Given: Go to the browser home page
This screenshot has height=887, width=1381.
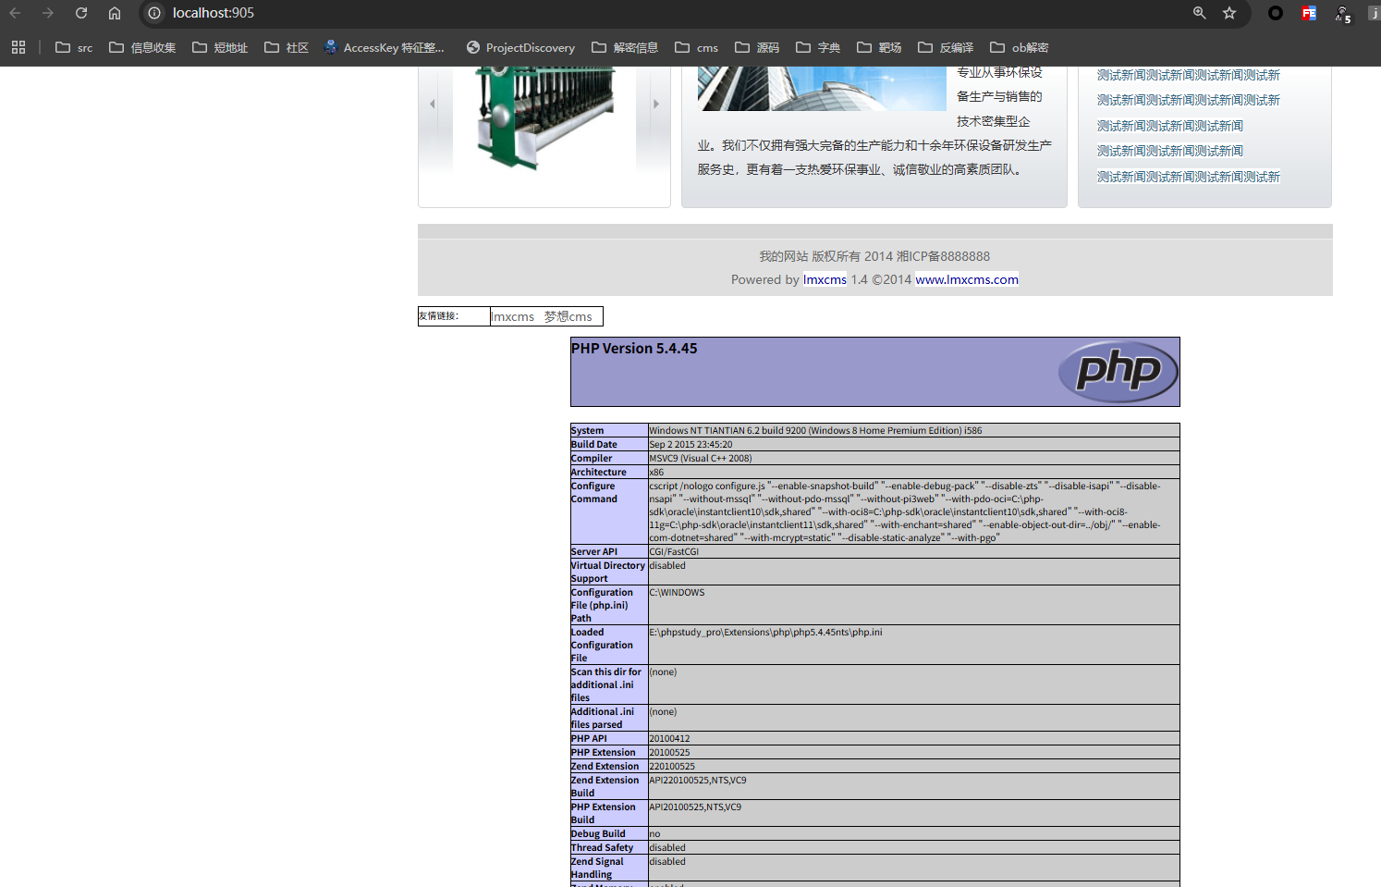Looking at the screenshot, I should click(115, 13).
